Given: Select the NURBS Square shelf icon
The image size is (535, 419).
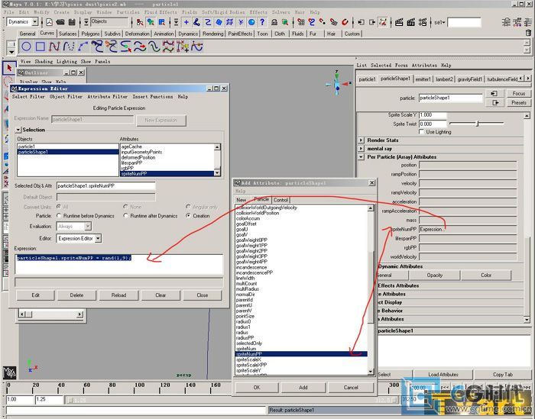Looking at the screenshot, I should coord(41,47).
